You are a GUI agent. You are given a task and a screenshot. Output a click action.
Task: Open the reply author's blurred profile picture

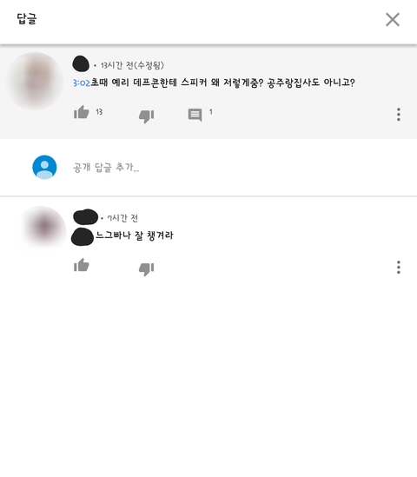(43, 229)
